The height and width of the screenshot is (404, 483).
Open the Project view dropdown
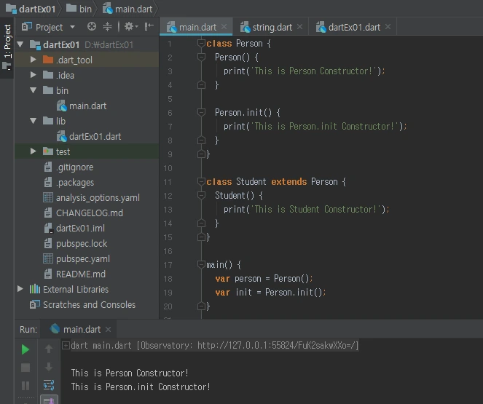pyautogui.click(x=72, y=27)
